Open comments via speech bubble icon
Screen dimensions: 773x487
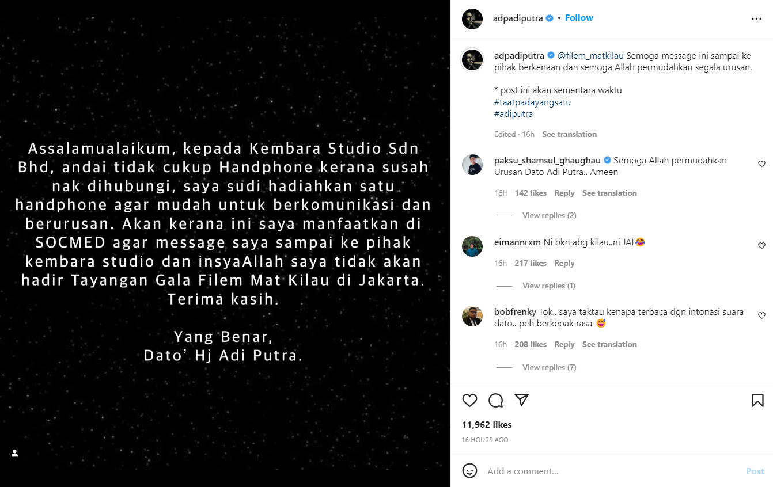[x=496, y=400]
